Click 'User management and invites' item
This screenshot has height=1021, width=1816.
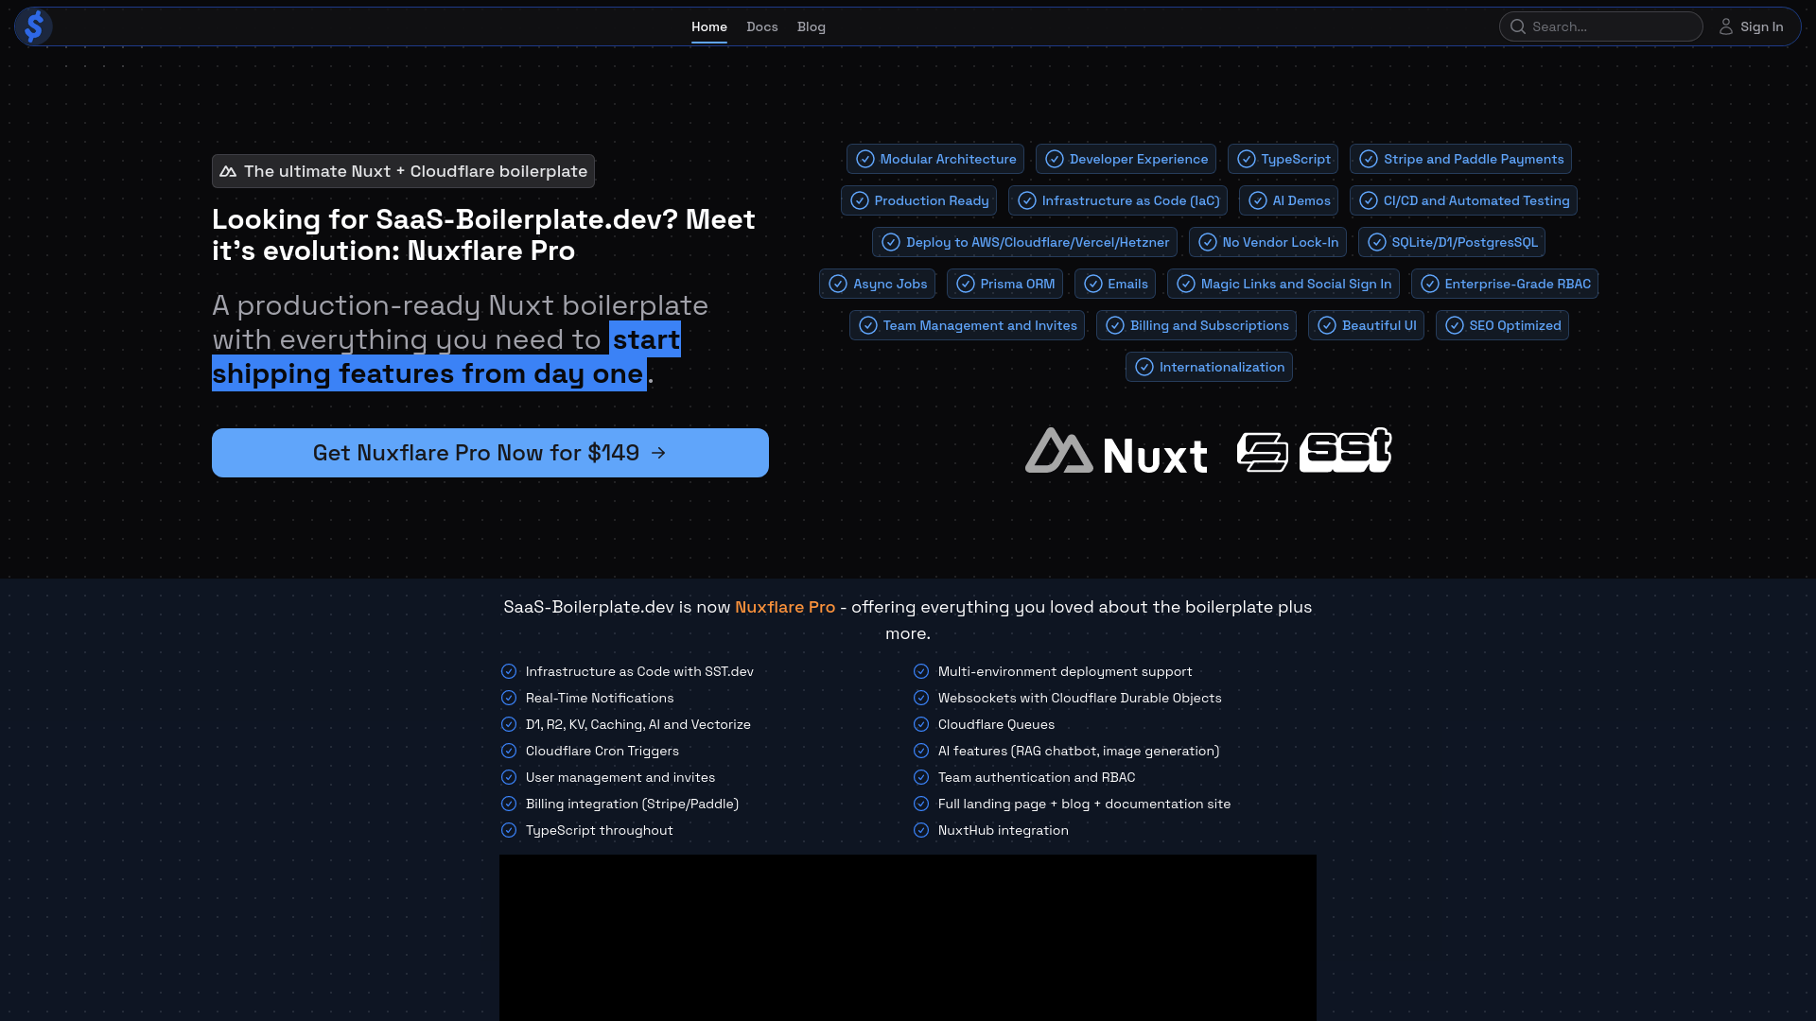click(620, 777)
